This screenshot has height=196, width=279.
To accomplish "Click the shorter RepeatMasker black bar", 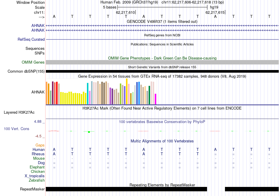I will 252,189.
